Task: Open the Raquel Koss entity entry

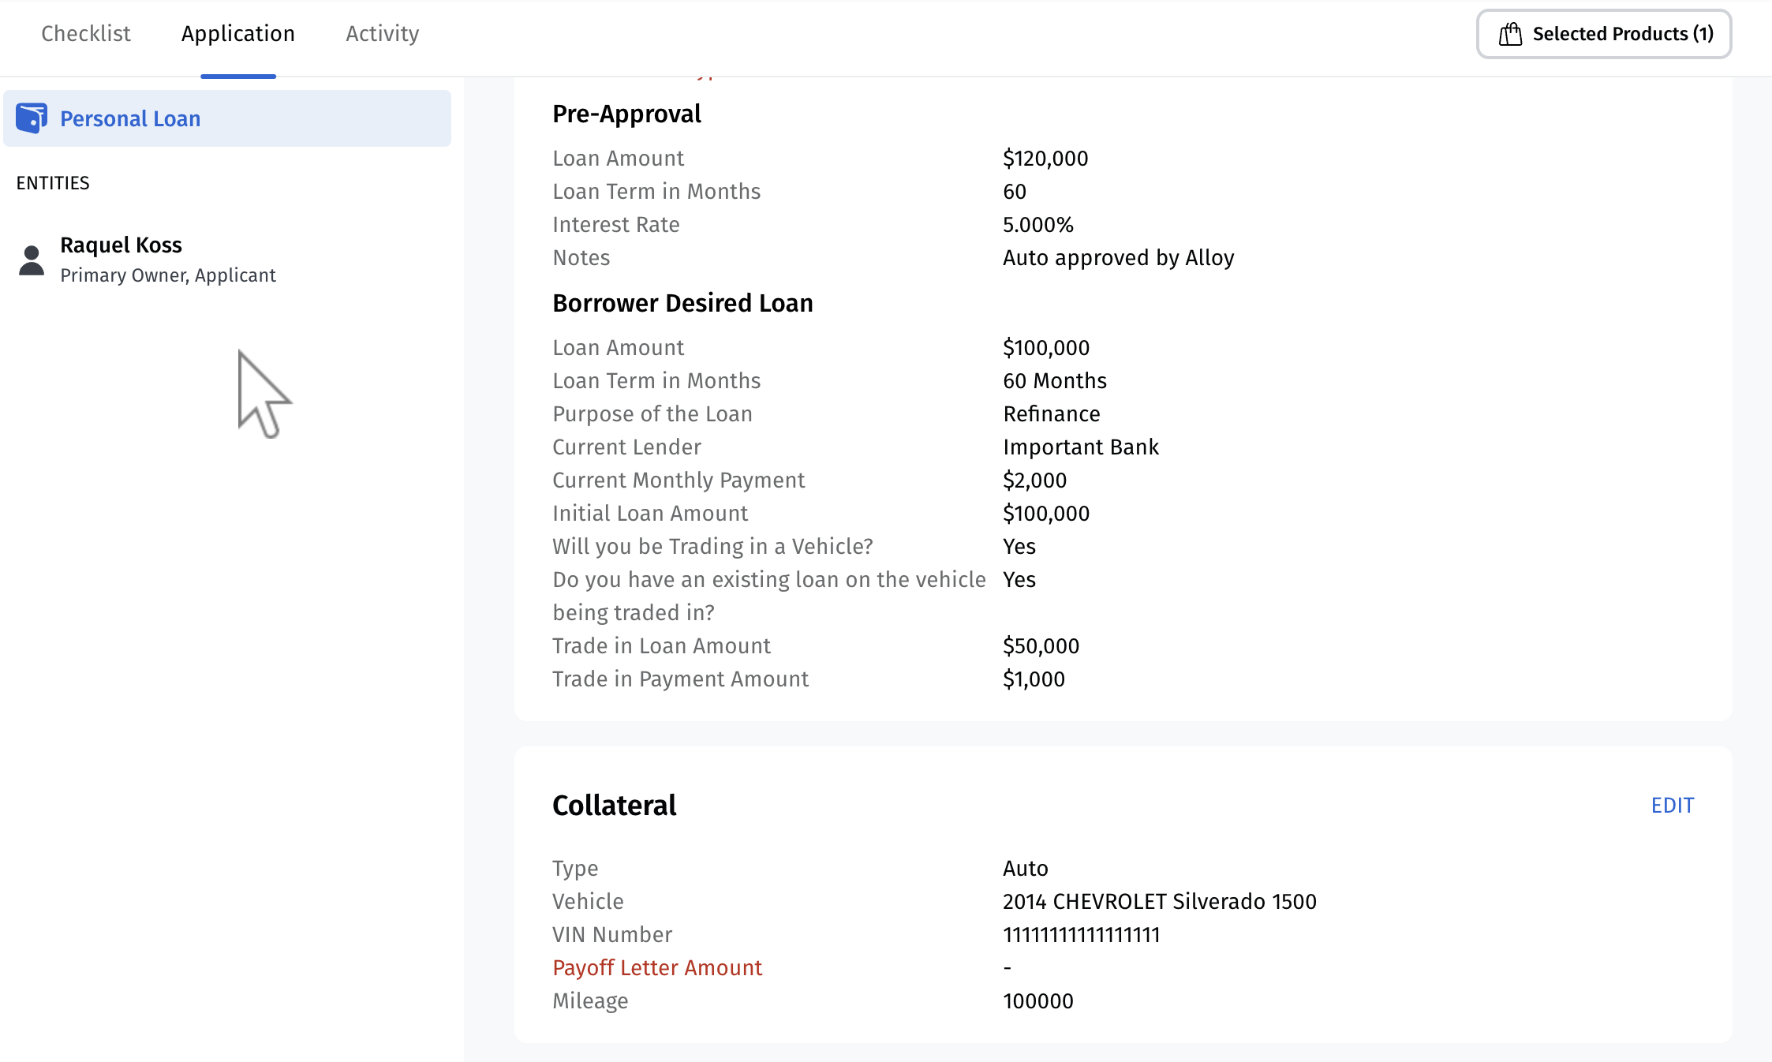Action: pyautogui.click(x=121, y=245)
